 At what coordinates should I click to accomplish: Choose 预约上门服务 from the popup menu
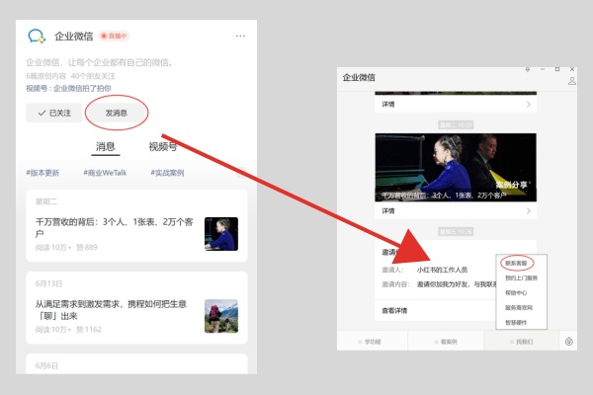521,277
